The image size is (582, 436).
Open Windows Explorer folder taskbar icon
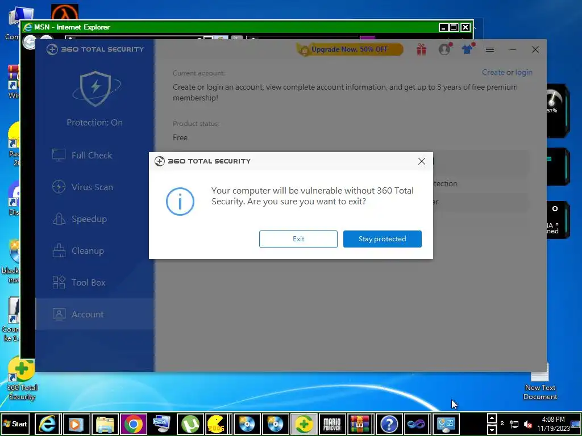[105, 424]
